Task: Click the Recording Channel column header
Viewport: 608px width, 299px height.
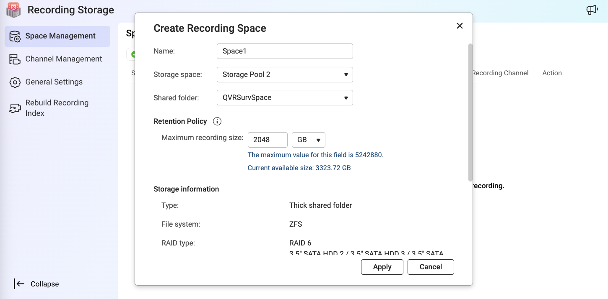Action: [x=500, y=73]
